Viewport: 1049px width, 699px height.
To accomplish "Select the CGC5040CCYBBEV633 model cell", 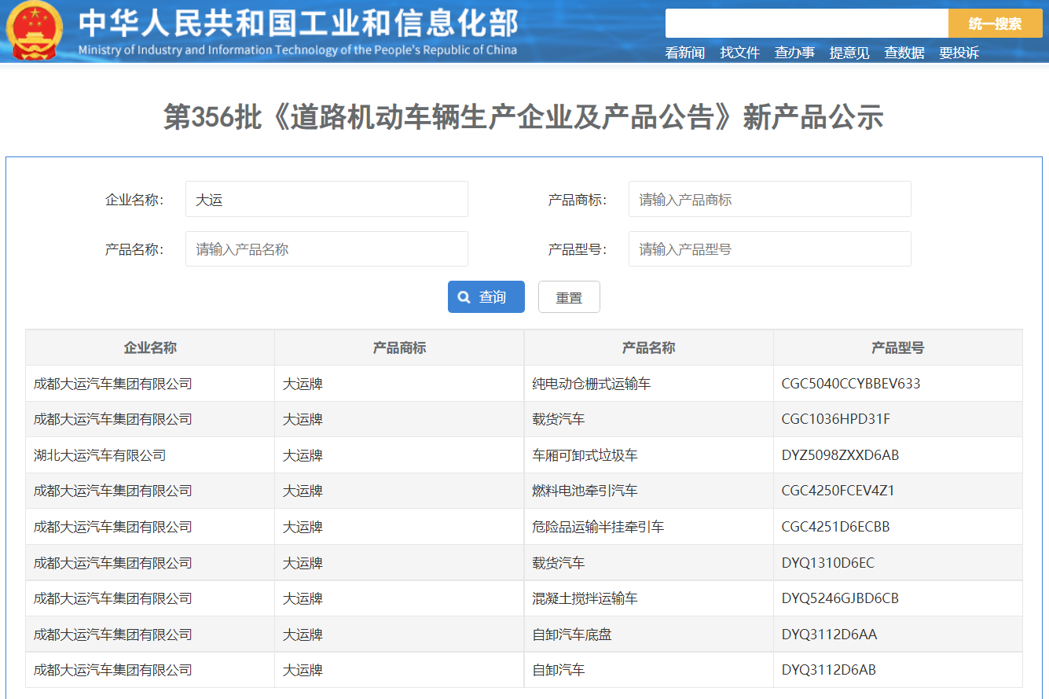I will pos(850,384).
